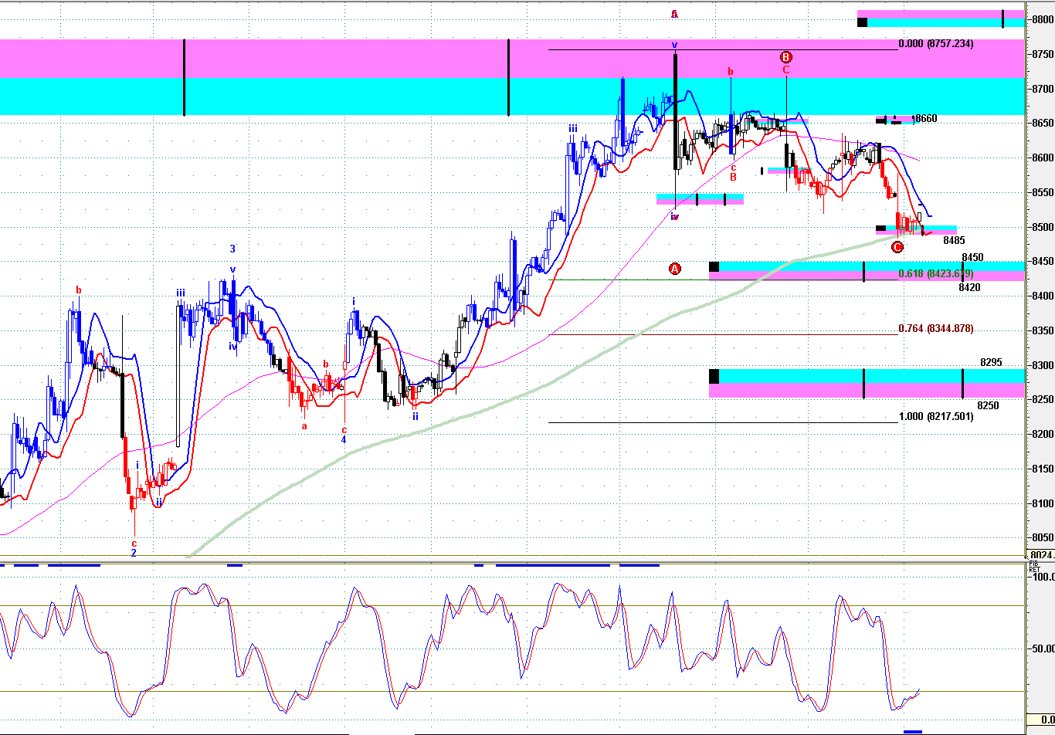Select 8700 on the price axis
The width and height of the screenshot is (1055, 735).
(x=1043, y=89)
